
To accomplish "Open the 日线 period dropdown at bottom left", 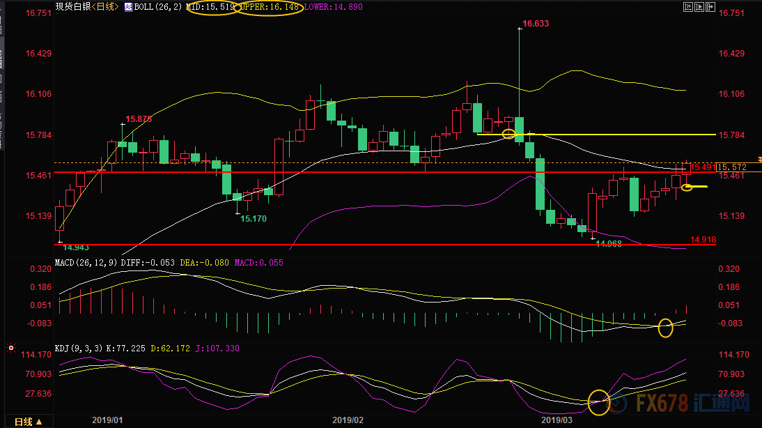I will pyautogui.click(x=29, y=422).
